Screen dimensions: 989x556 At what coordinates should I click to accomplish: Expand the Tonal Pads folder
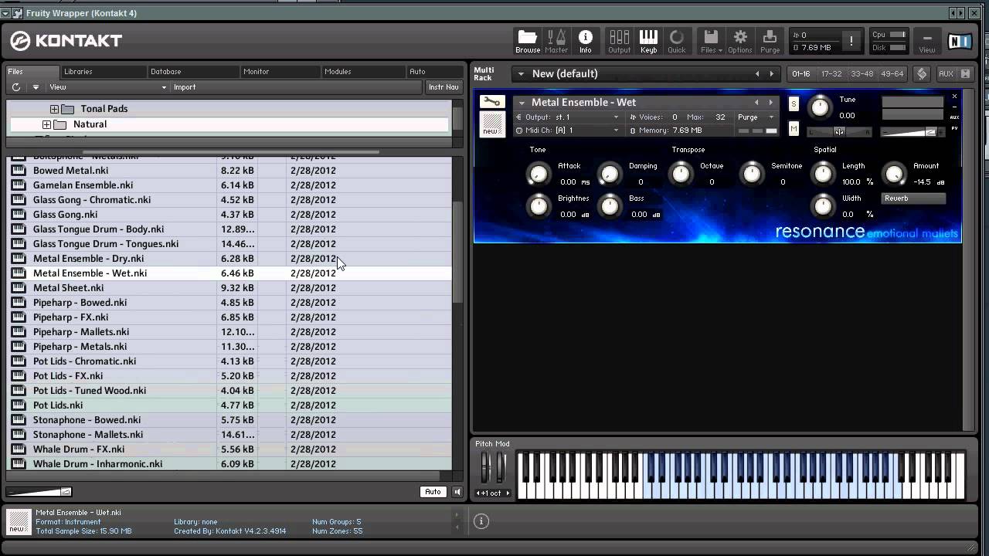click(54, 109)
